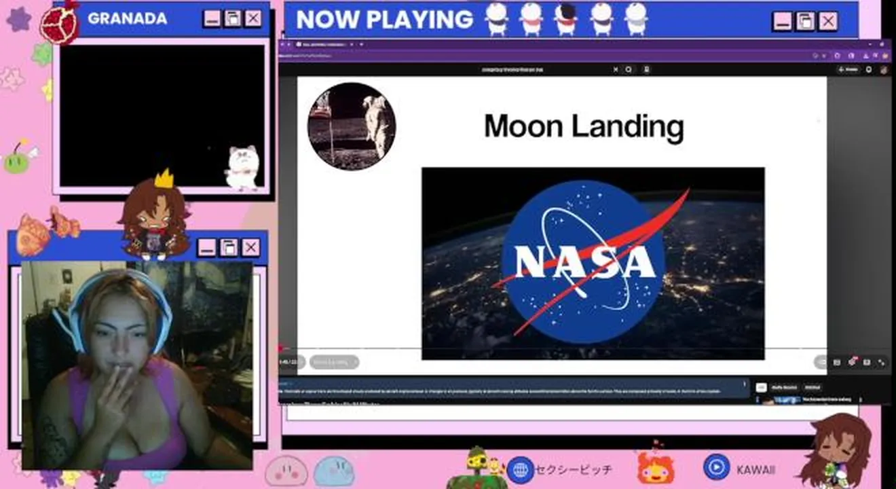Close the open browser tab
This screenshot has width=896, height=489.
(x=352, y=44)
